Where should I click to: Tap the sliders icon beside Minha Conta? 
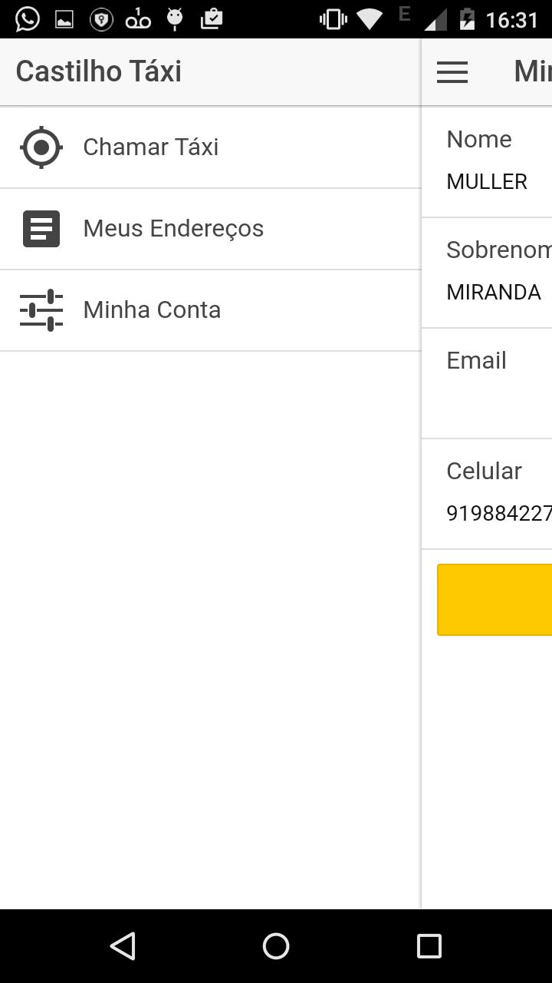[x=41, y=310]
